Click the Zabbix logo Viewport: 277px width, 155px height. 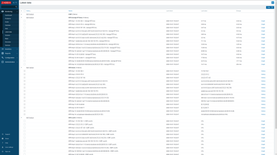click(6, 3)
